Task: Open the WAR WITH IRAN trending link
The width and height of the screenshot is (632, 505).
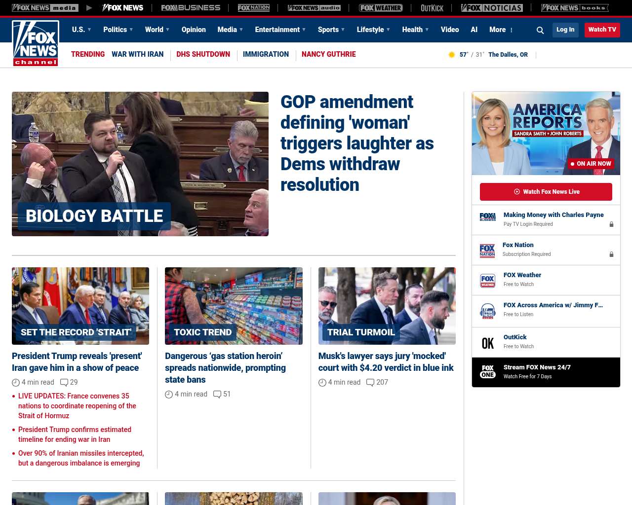Action: [x=137, y=54]
